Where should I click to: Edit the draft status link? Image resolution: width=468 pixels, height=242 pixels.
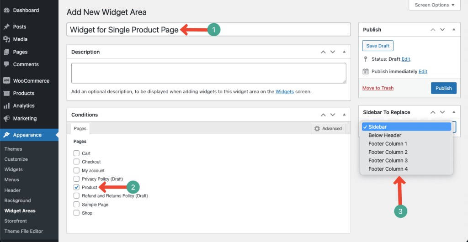click(406, 59)
